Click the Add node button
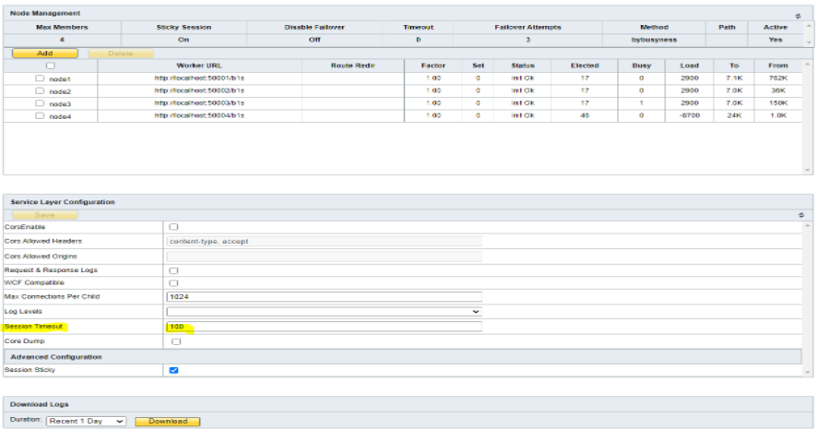The height and width of the screenshot is (430, 818). pyautogui.click(x=45, y=54)
